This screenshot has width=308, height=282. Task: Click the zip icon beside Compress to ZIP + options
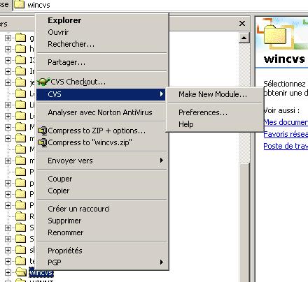click(x=43, y=131)
